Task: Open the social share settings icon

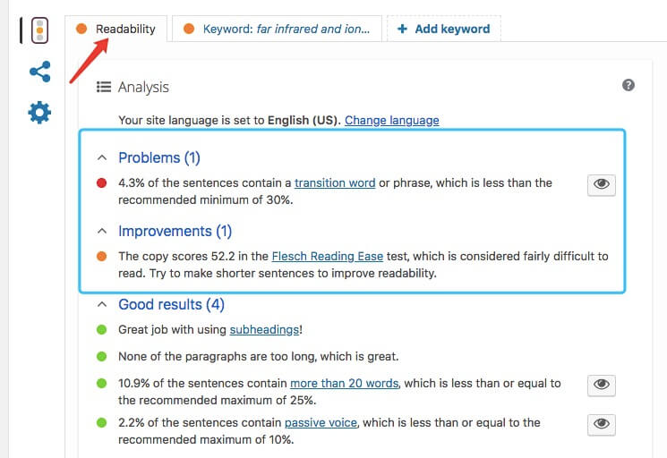Action: [40, 72]
